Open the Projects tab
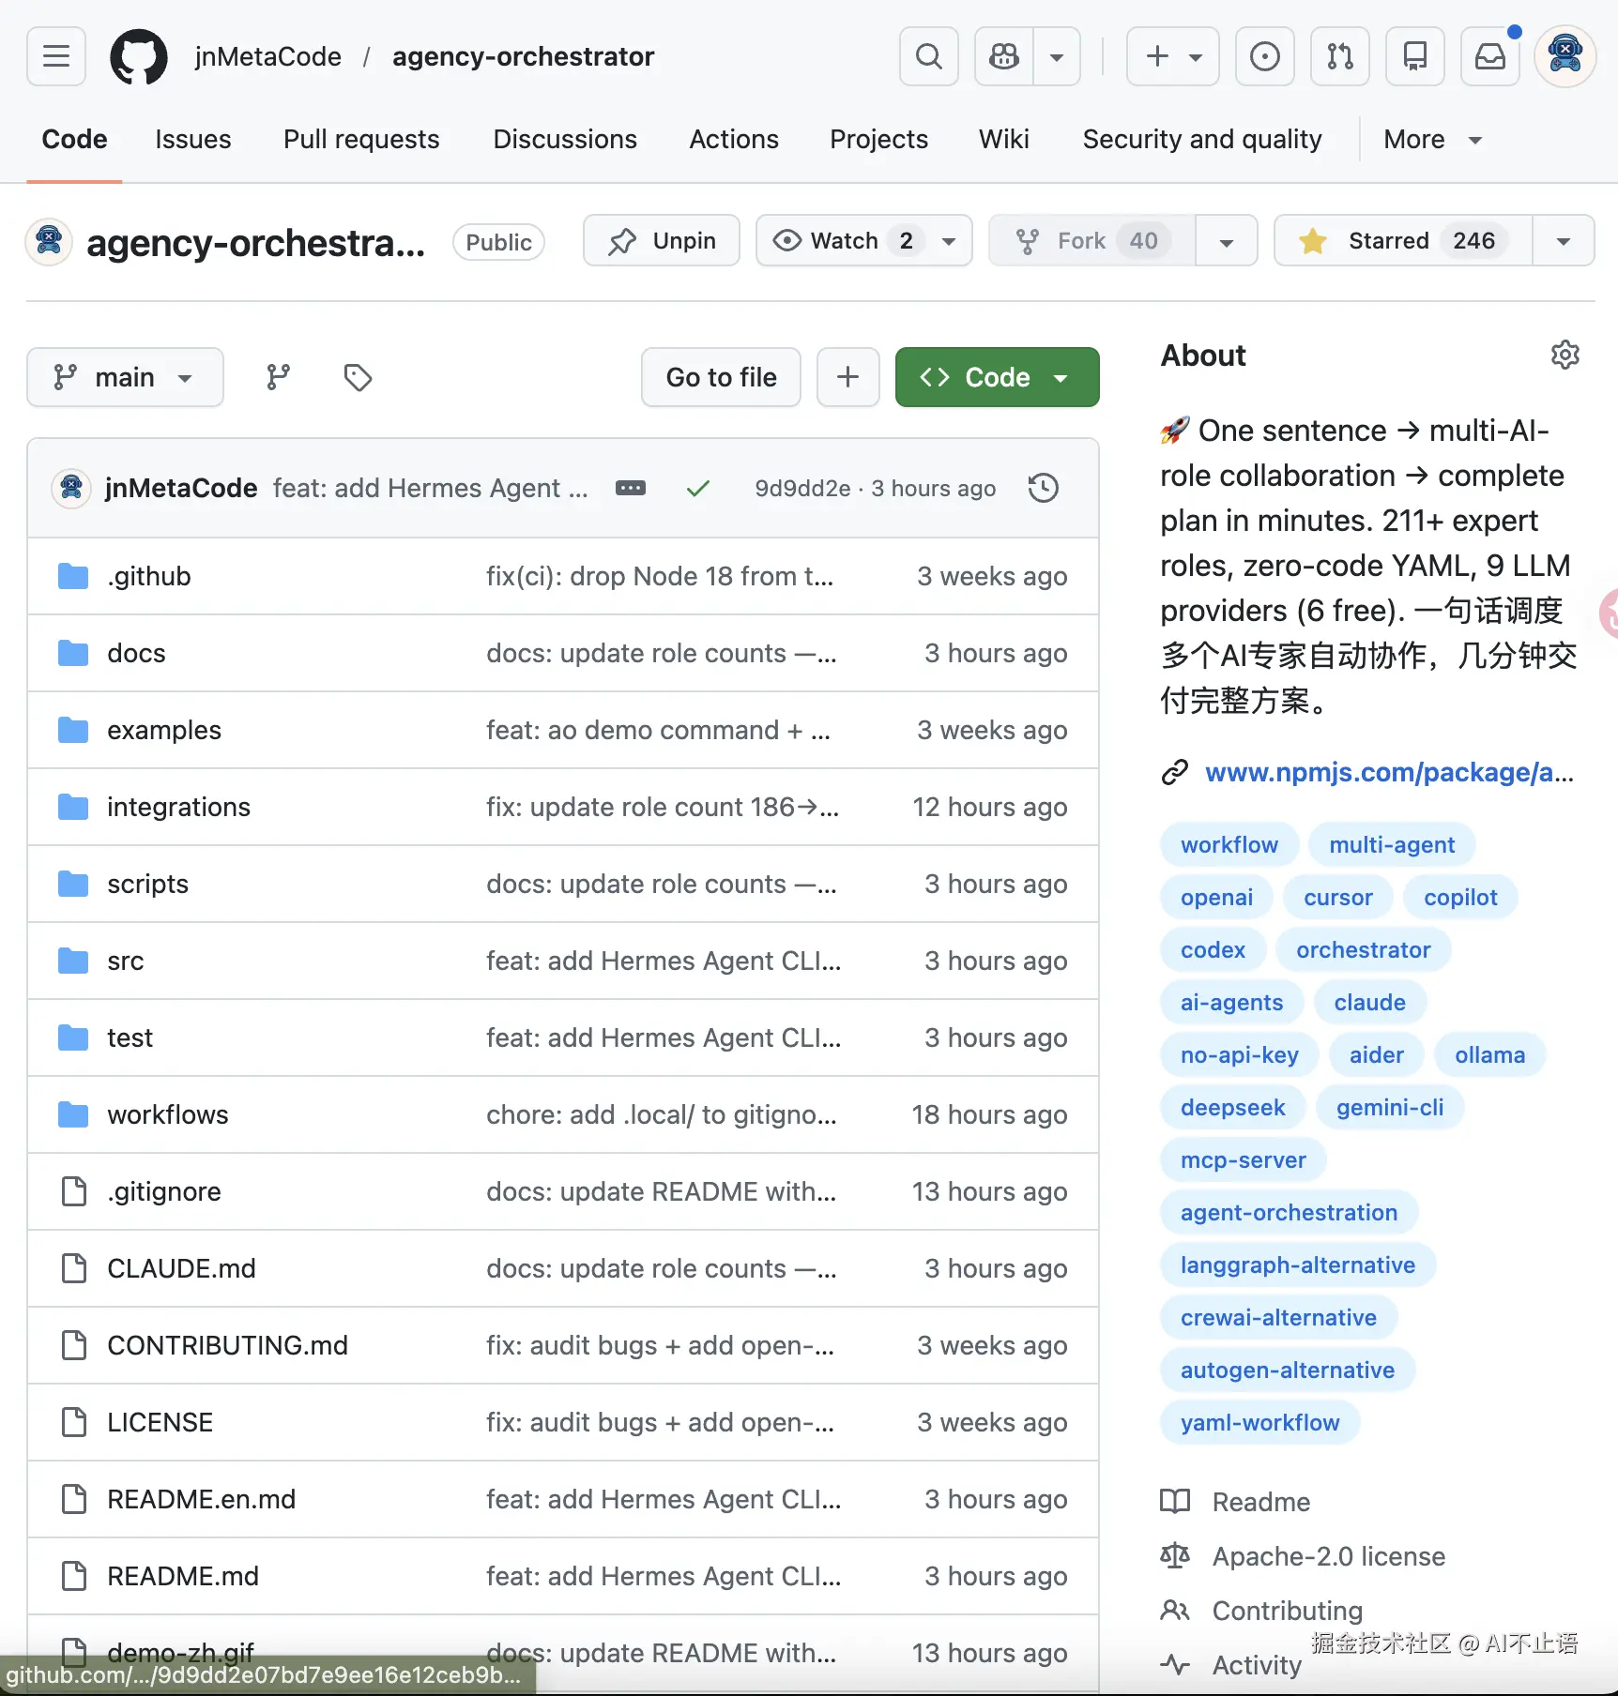1618x1696 pixels. tap(878, 140)
